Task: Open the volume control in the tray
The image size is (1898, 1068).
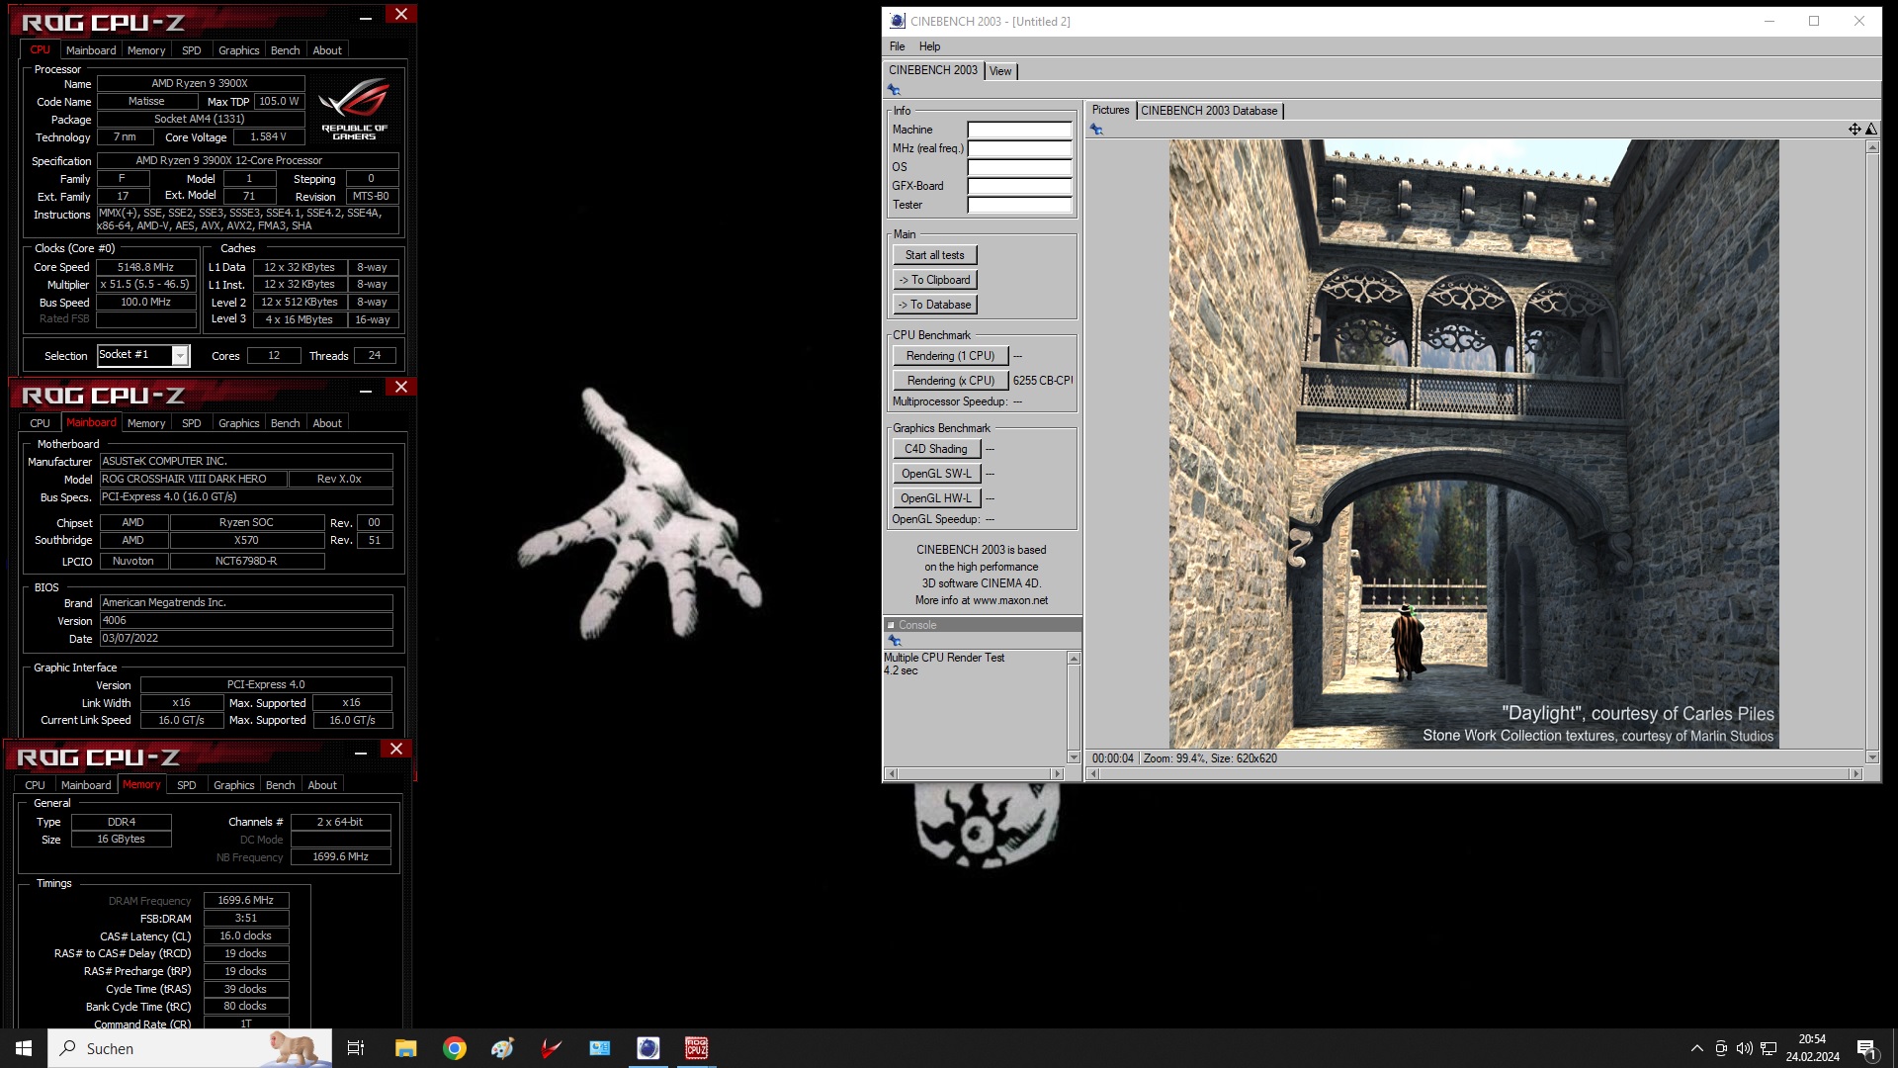Action: pos(1745,1048)
